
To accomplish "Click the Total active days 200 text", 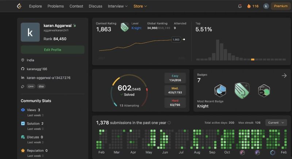I will pyautogui.click(x=219, y=123).
